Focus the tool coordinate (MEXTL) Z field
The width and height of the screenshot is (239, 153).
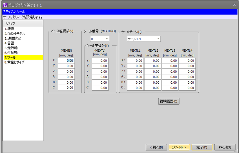coord(100,71)
